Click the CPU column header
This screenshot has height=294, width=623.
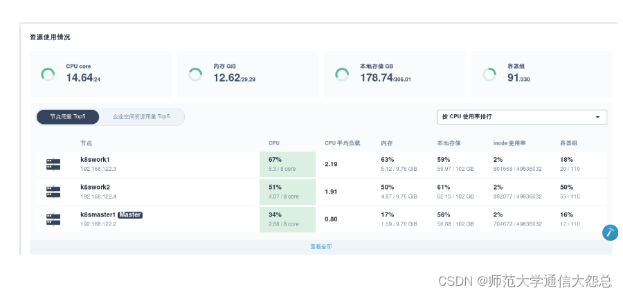click(x=273, y=143)
